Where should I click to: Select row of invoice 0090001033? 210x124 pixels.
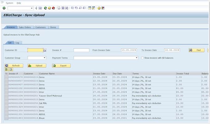point(6,92)
